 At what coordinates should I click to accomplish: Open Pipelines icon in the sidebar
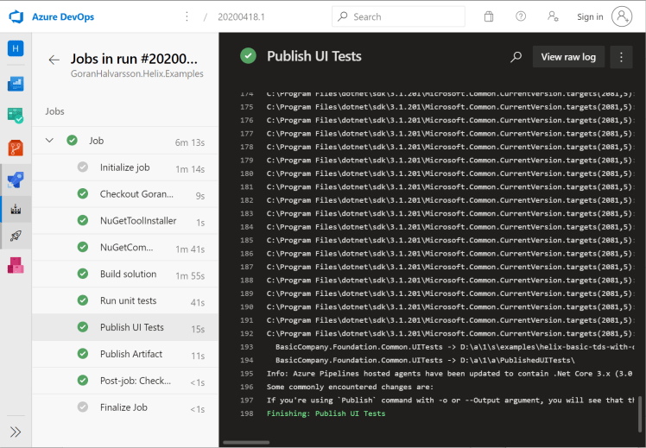coord(16,180)
